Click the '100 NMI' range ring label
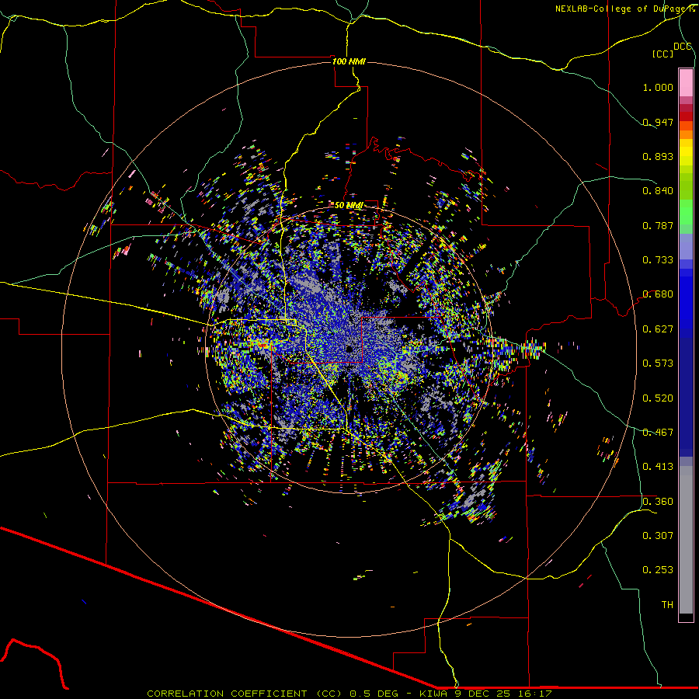This screenshot has width=699, height=699. point(349,61)
